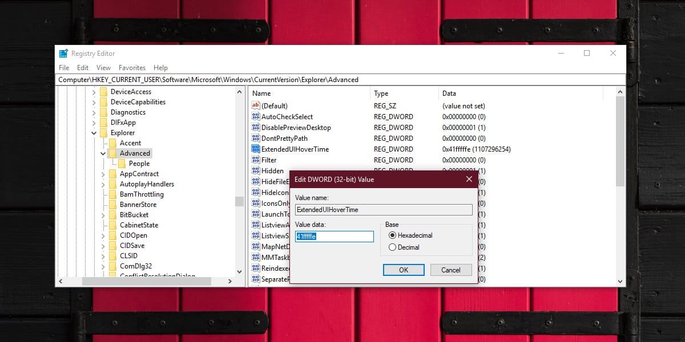Click the DisablePreviewDesktop value icon

pyautogui.click(x=256, y=128)
